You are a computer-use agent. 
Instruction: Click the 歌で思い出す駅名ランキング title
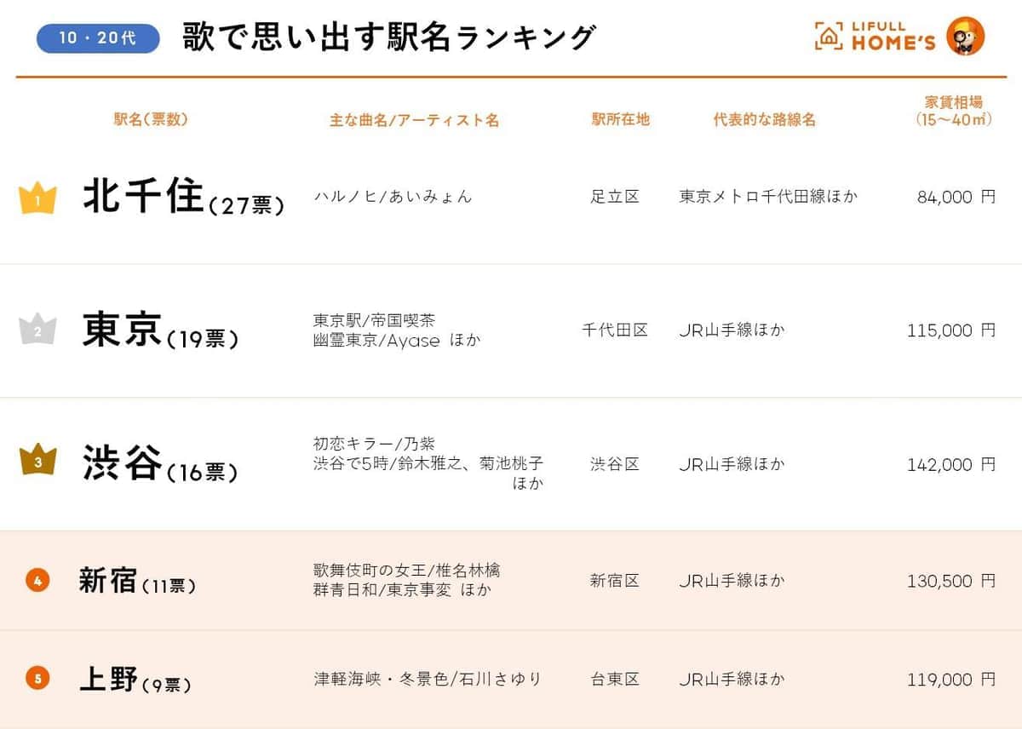pyautogui.click(x=388, y=38)
